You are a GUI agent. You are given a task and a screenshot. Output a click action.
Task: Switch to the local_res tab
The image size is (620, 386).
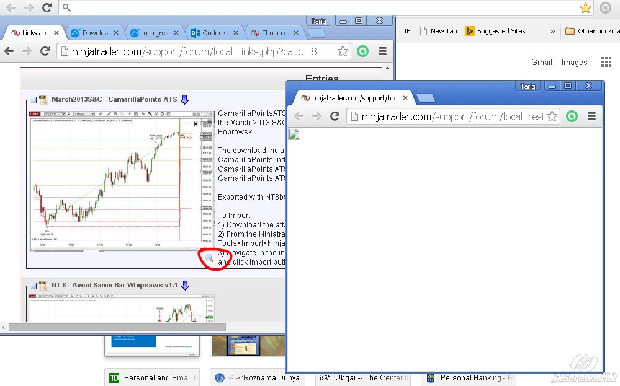pos(155,33)
